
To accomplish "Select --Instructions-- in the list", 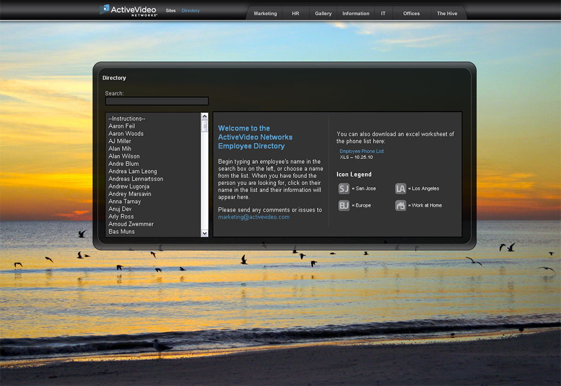I will coord(153,118).
